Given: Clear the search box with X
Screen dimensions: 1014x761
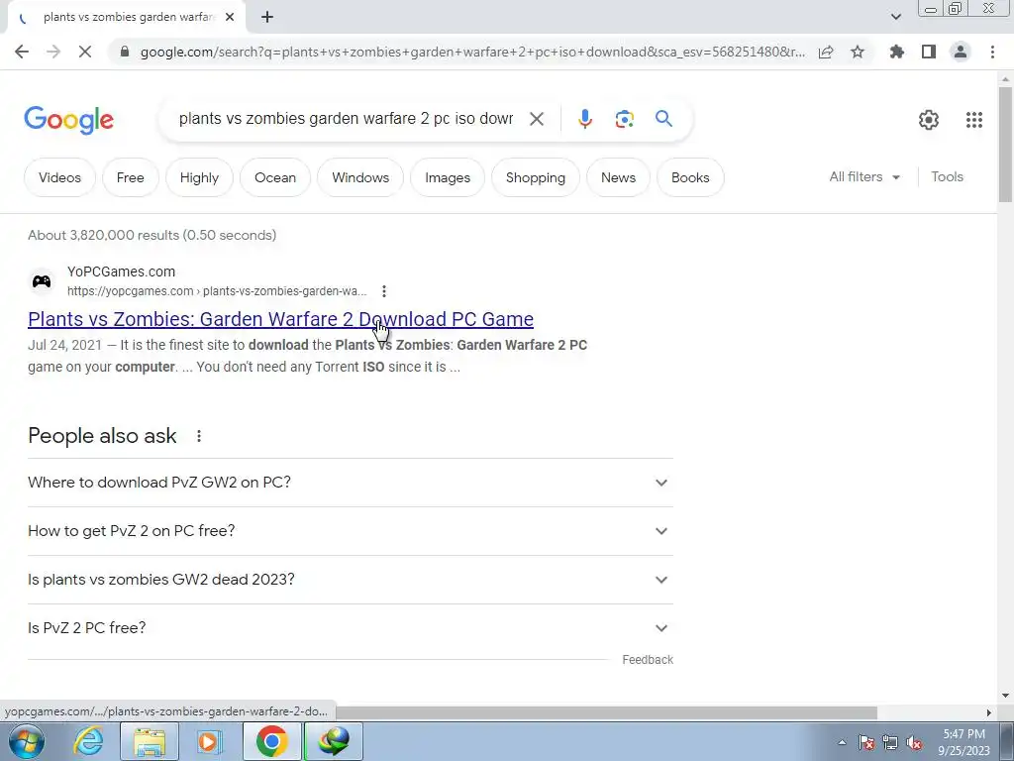Looking at the screenshot, I should coord(536,119).
